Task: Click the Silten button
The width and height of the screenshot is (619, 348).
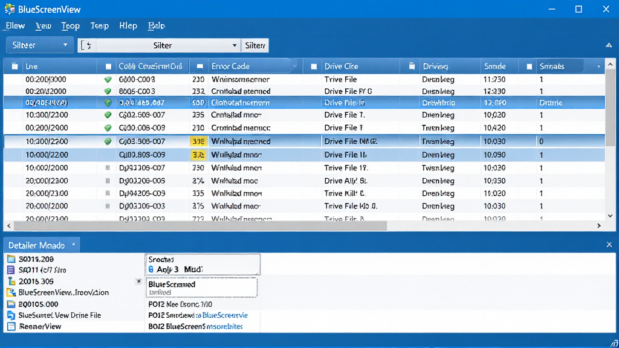Action: pos(254,45)
